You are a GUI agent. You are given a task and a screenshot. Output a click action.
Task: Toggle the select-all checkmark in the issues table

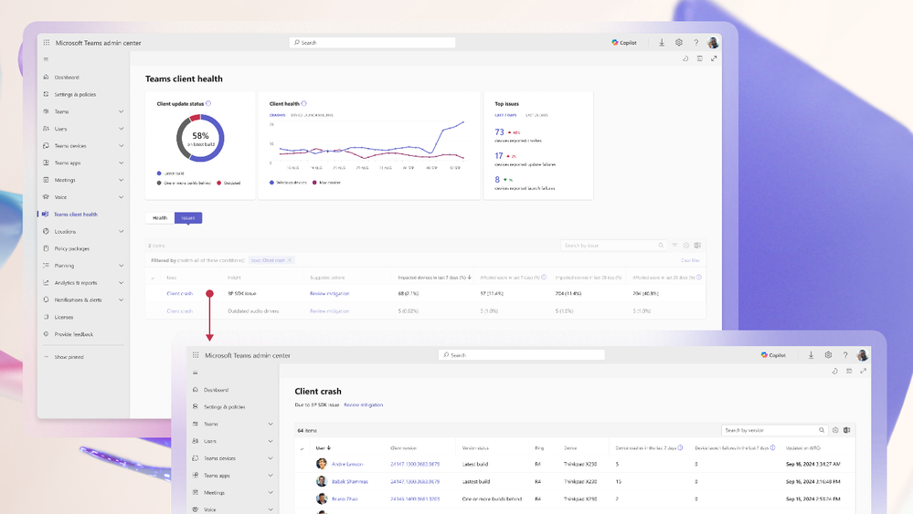pos(154,278)
